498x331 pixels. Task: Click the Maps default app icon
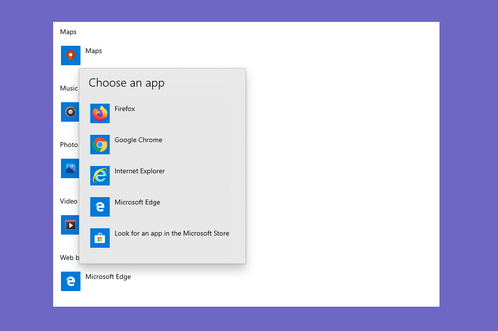(x=71, y=55)
